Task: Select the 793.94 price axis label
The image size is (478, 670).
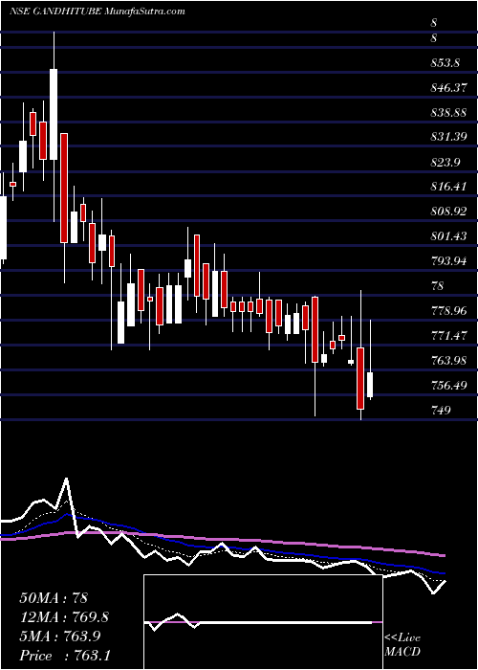Action: [448, 261]
